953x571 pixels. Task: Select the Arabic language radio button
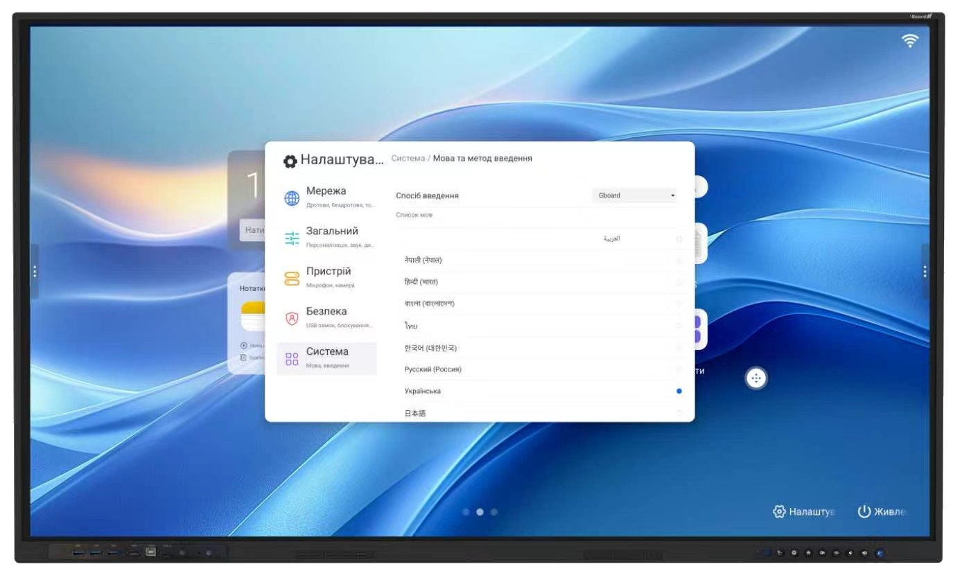679,238
